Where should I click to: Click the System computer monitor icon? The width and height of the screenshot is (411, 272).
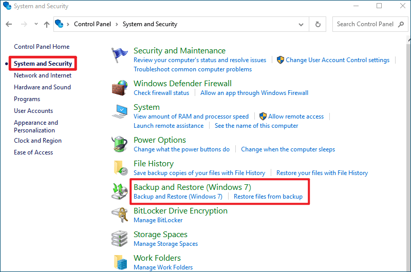click(x=120, y=111)
